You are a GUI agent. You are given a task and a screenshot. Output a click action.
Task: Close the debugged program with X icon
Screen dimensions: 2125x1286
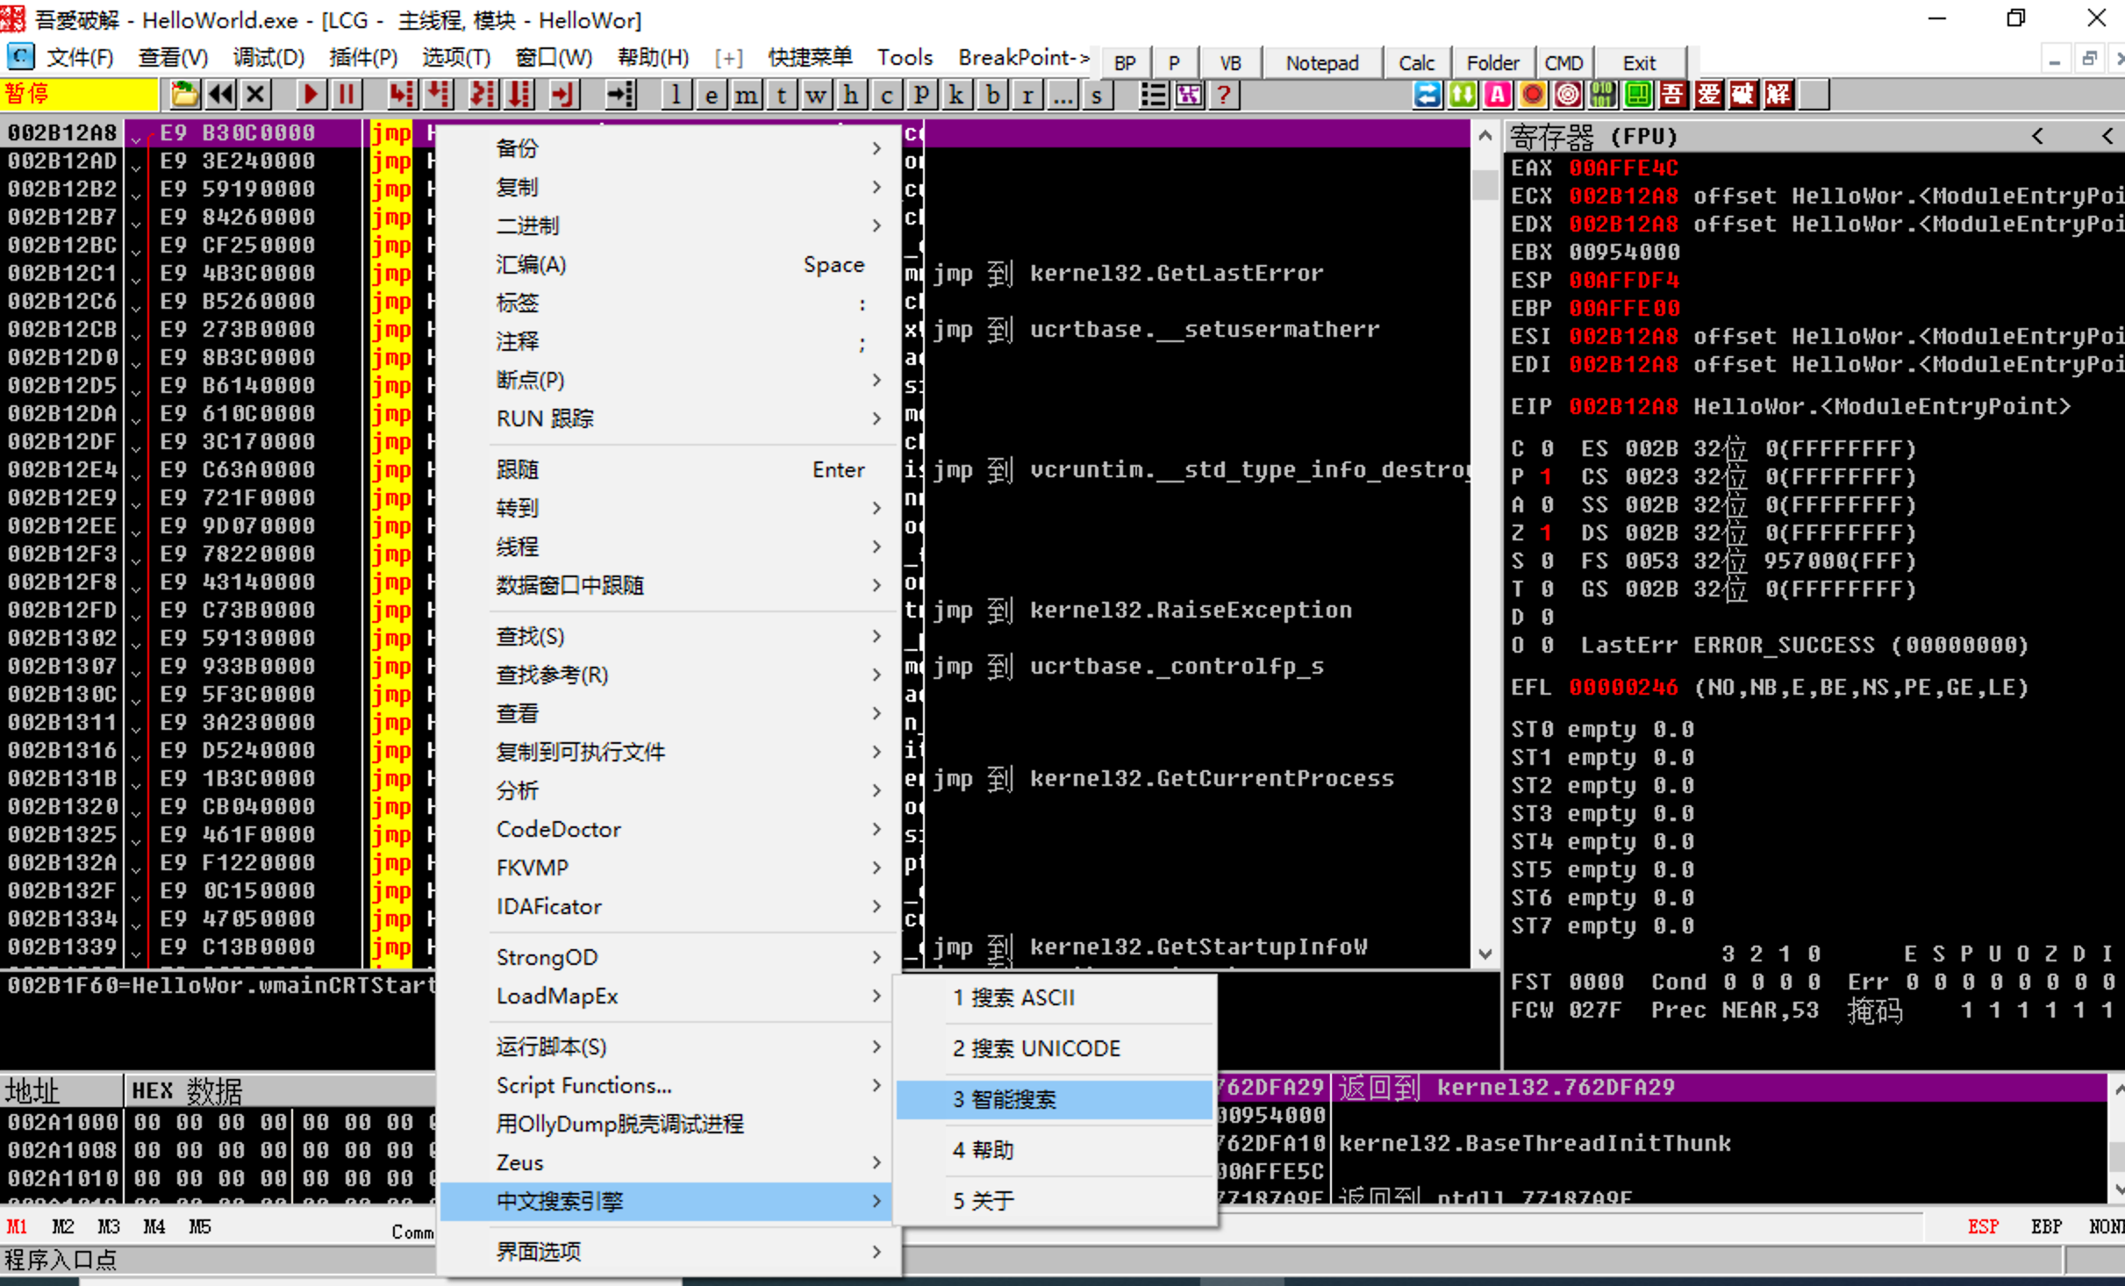(255, 95)
